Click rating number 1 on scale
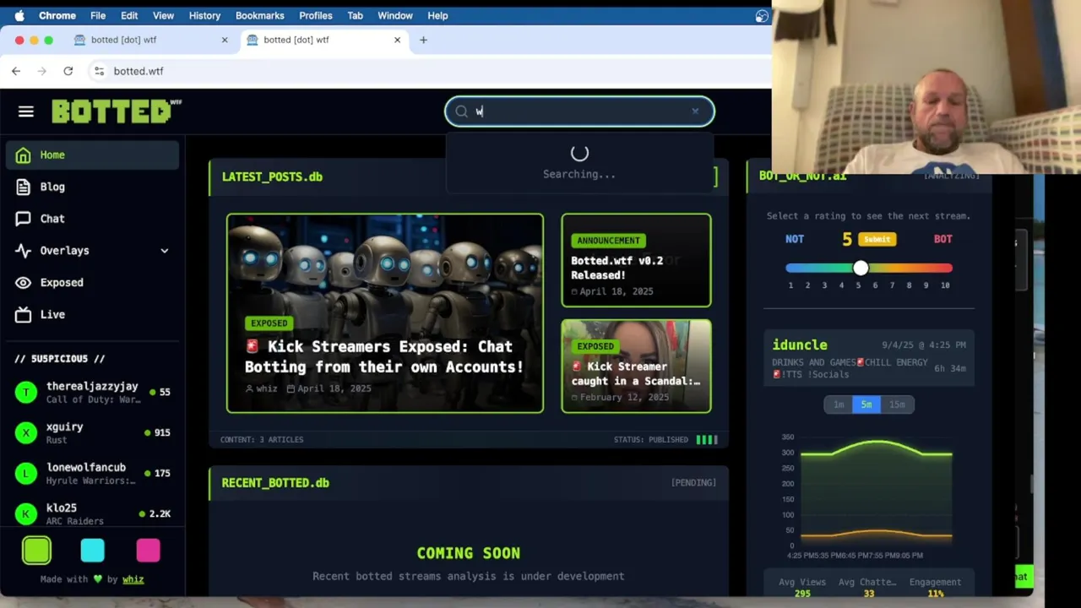Image resolution: width=1081 pixels, height=608 pixels. [790, 285]
